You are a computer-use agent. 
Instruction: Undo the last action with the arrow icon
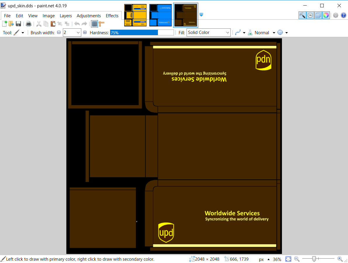(77, 23)
